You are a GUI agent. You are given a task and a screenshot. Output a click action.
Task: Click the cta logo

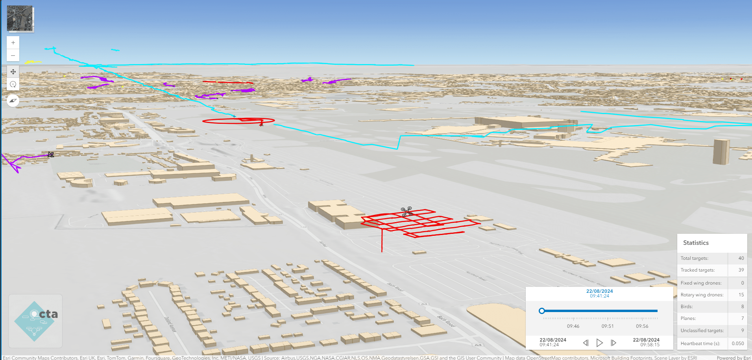tap(35, 321)
